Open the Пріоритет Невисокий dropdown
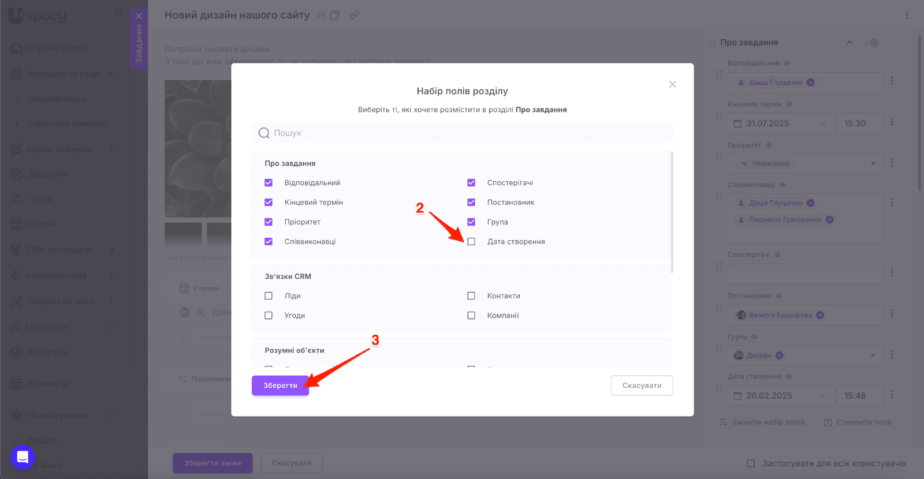This screenshot has height=479, width=924. point(805,163)
